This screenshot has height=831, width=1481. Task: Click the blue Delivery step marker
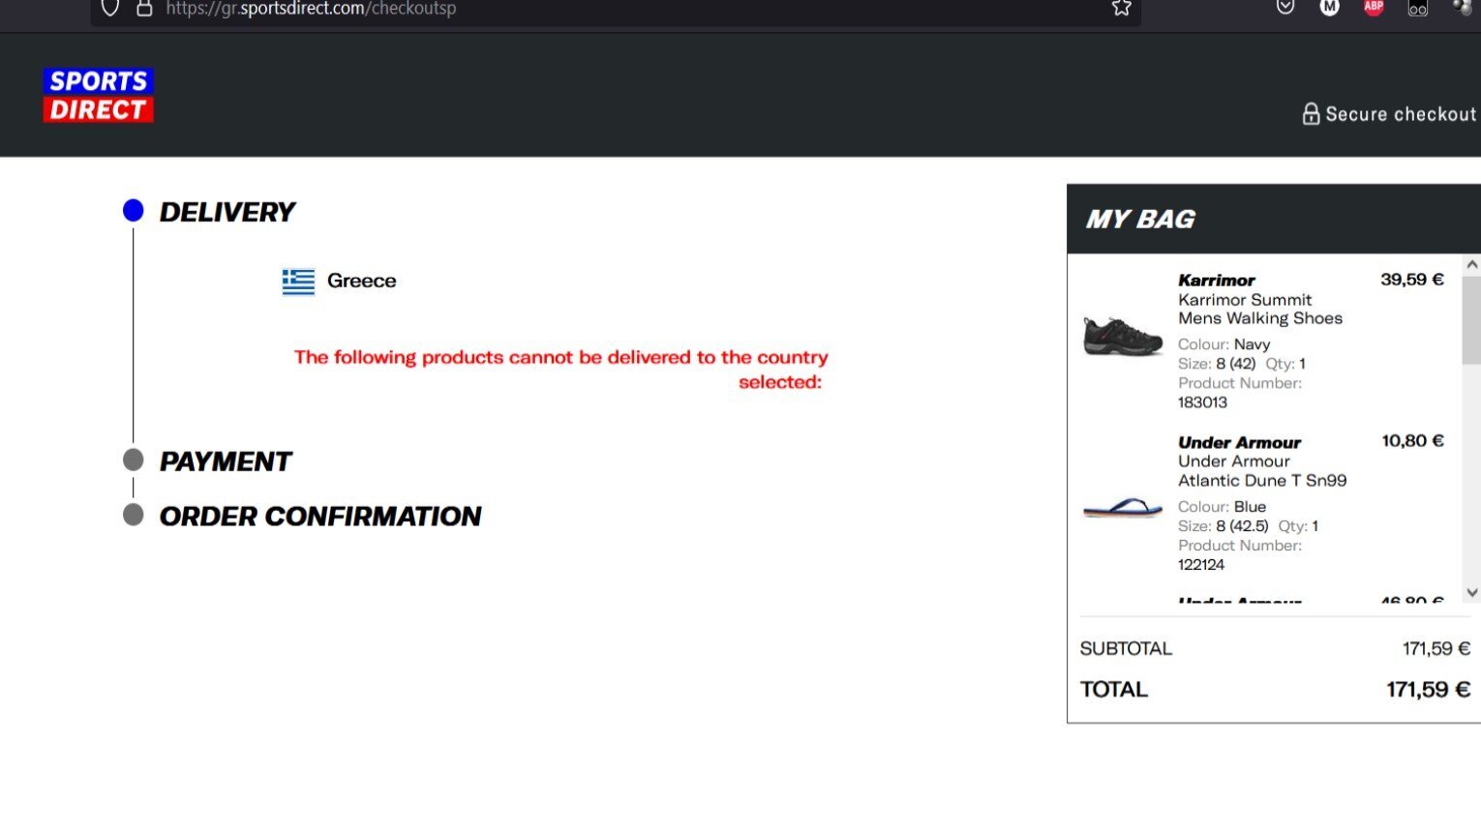(134, 210)
